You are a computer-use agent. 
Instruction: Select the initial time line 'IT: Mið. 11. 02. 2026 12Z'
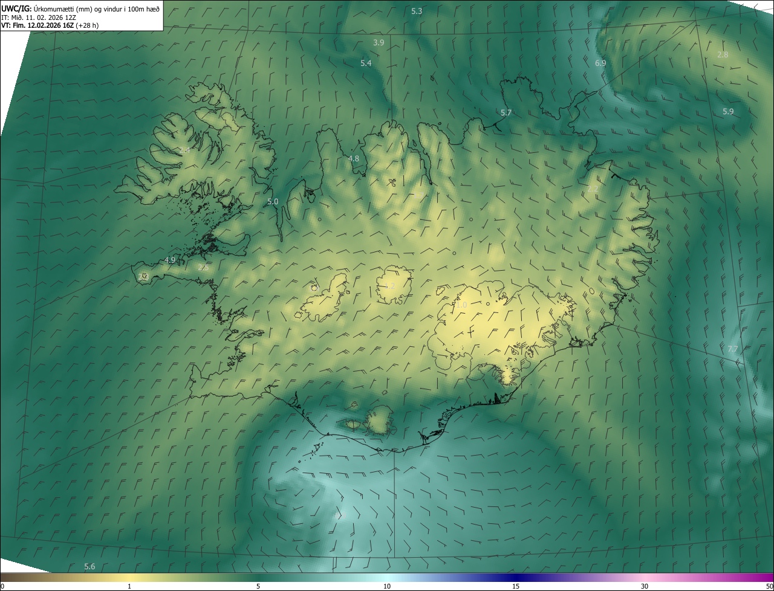[38, 18]
